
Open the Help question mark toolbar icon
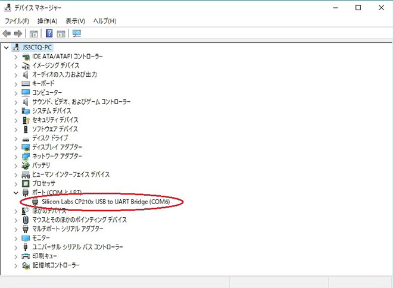click(x=49, y=33)
